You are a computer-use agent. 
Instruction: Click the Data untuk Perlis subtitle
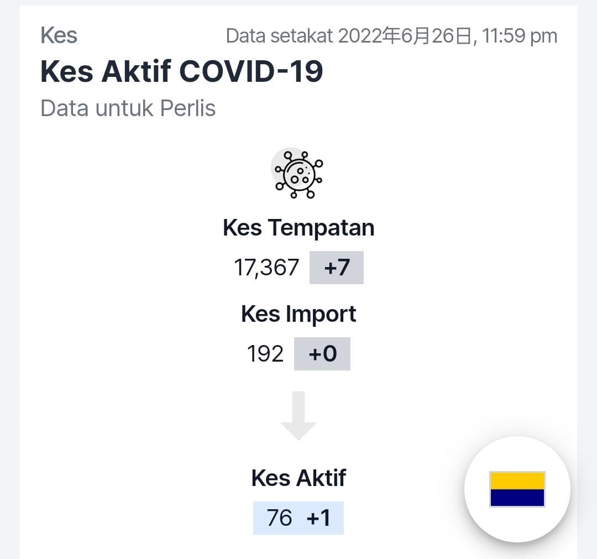coord(128,108)
